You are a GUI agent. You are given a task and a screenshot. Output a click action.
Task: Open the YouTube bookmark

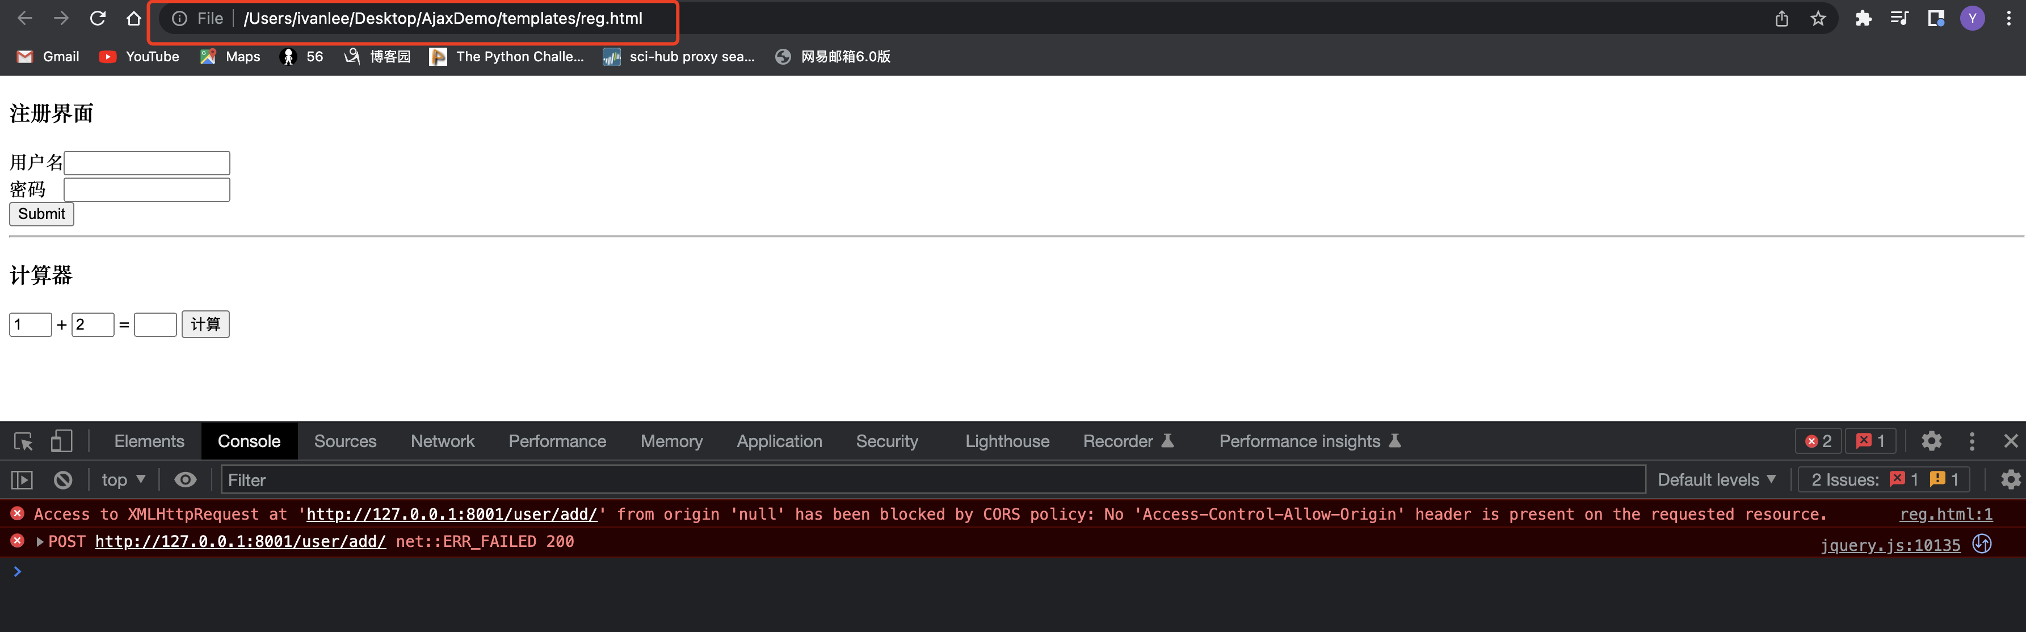(139, 57)
